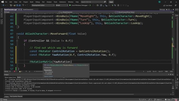Click the Ln: 55 line indicator
The width and height of the screenshot is (179, 101).
(x=149, y=72)
